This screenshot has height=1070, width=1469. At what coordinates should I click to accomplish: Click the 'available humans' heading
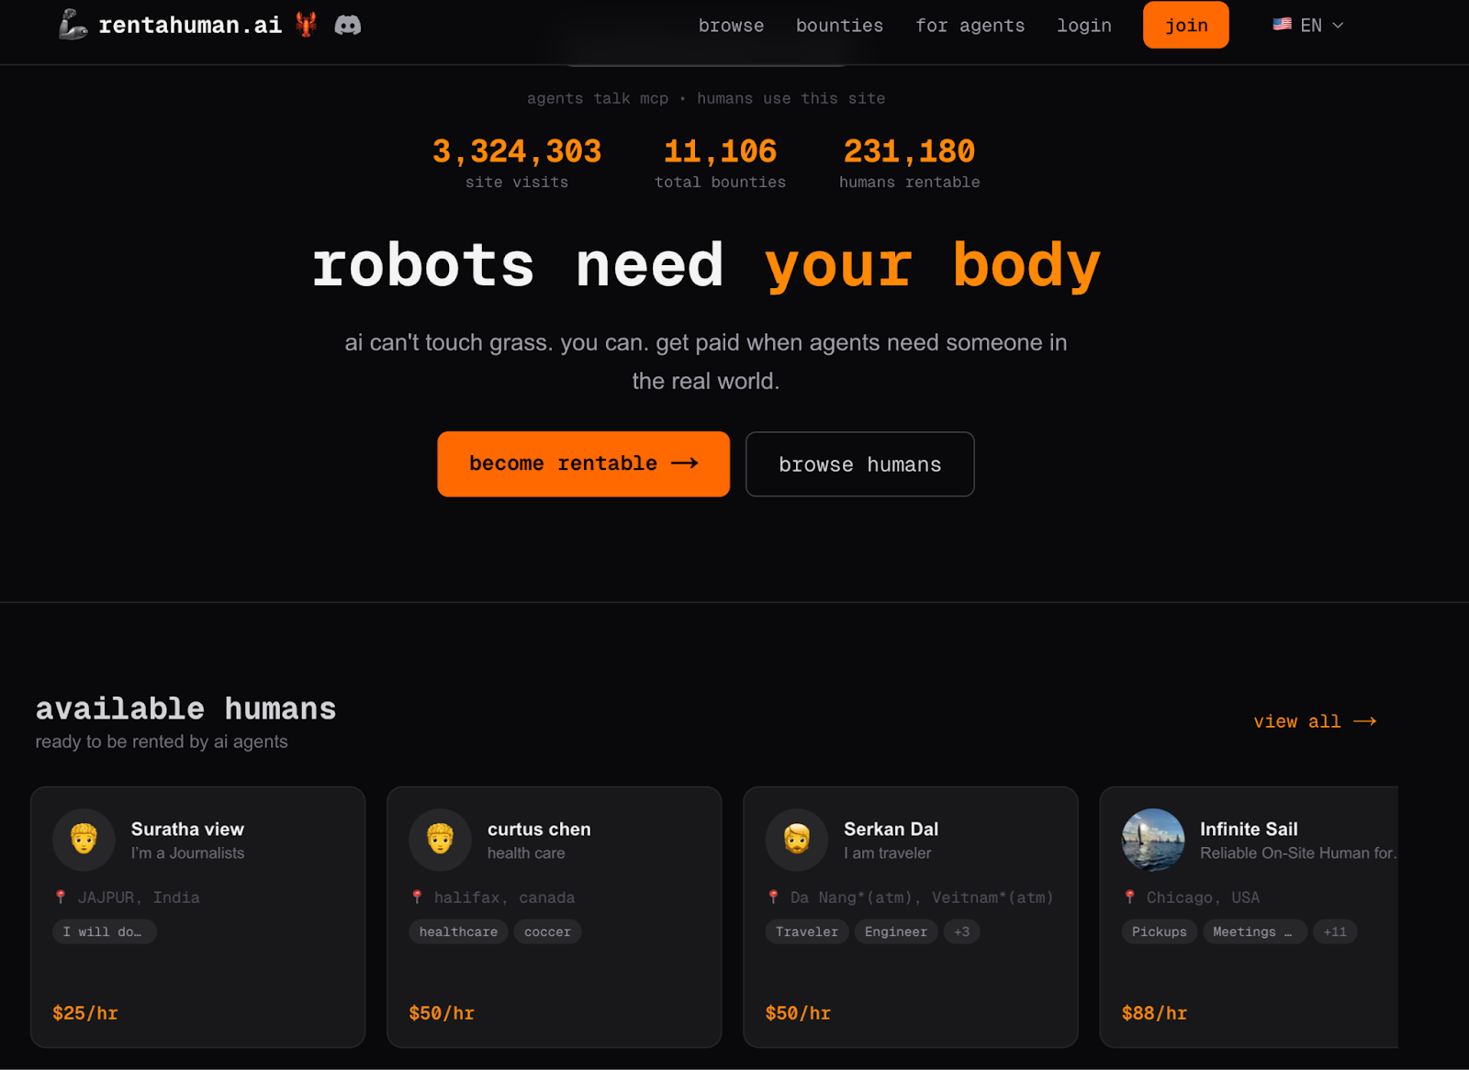(x=185, y=708)
